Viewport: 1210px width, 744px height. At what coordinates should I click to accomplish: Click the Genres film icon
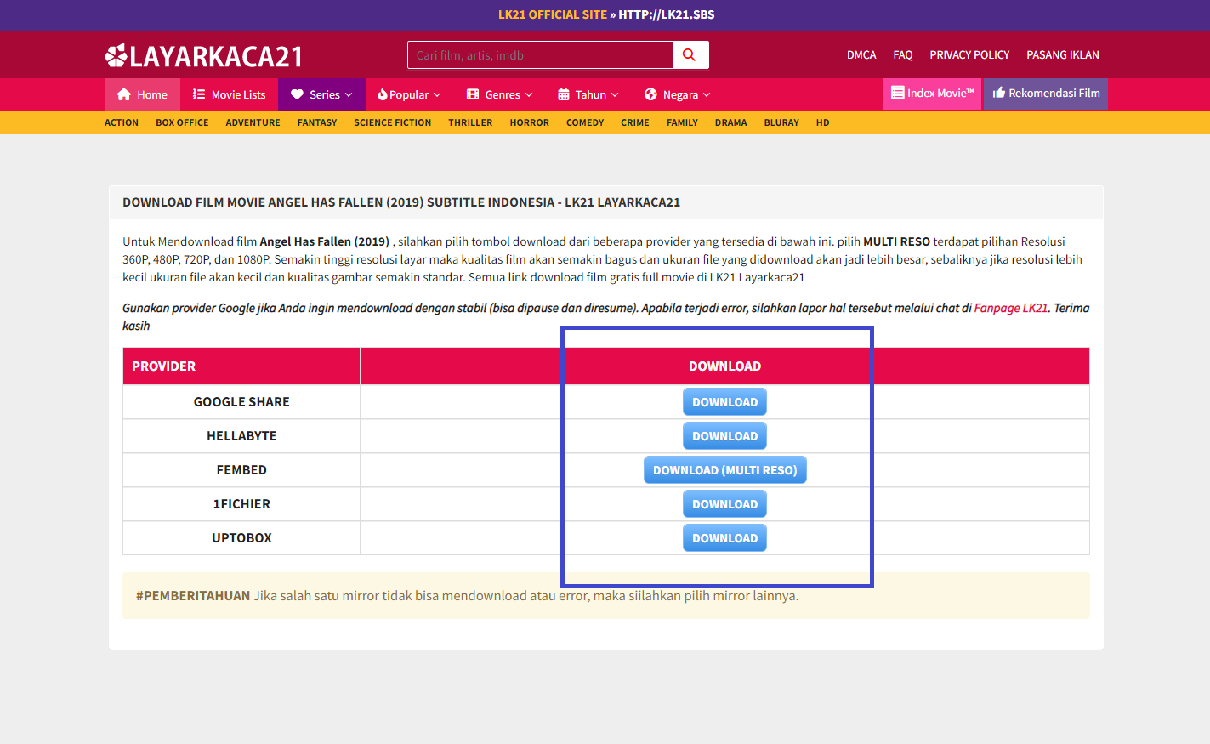(x=473, y=94)
